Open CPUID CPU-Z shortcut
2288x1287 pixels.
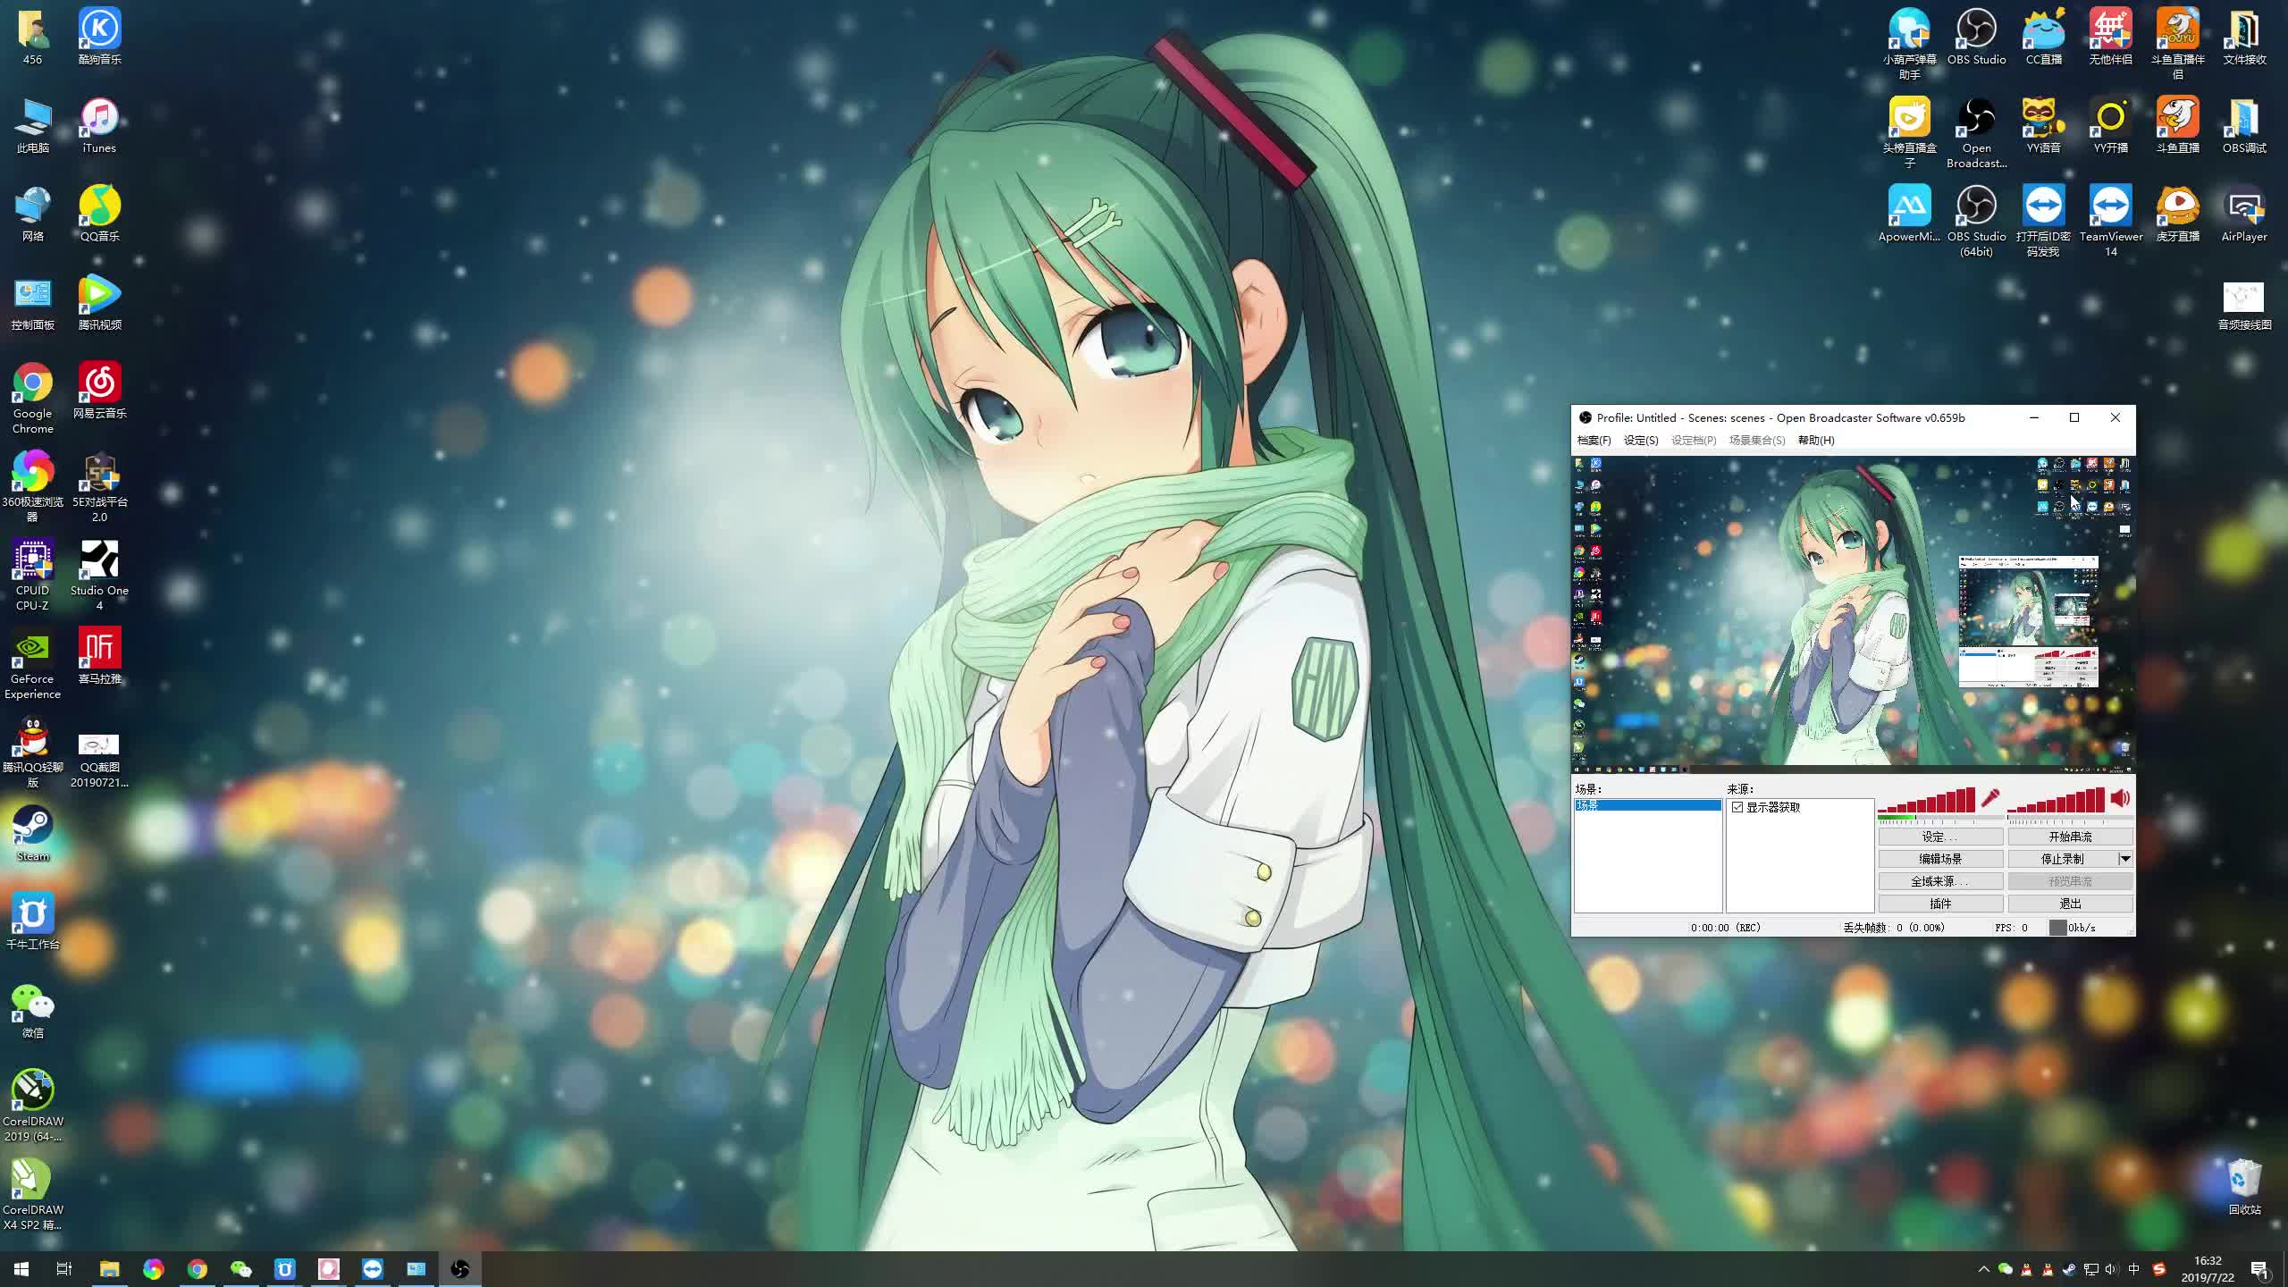coord(33,561)
